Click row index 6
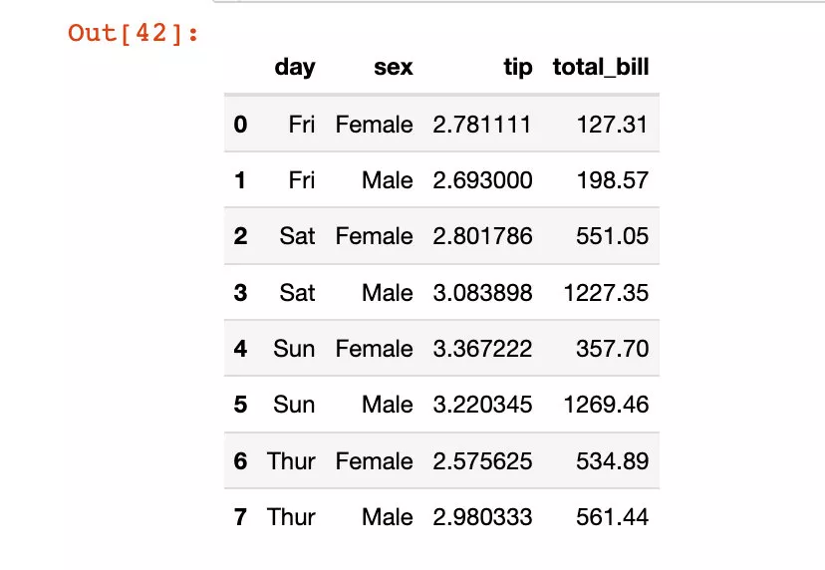The width and height of the screenshot is (825, 570). tap(240, 461)
